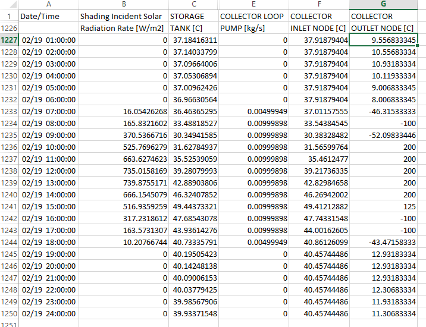Select radiation value 10.20766744
The width and height of the screenshot is (426, 327).
(x=124, y=242)
